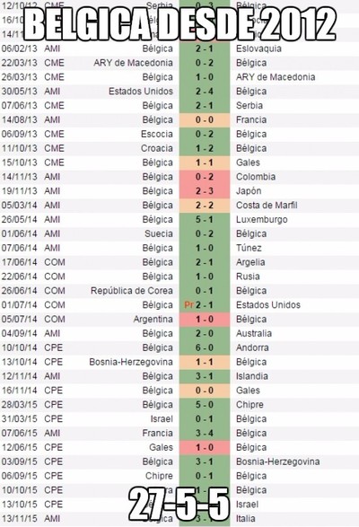Click Estados Unidos team on 30/05/13 row
This screenshot has height=527, width=359.
coord(141,92)
